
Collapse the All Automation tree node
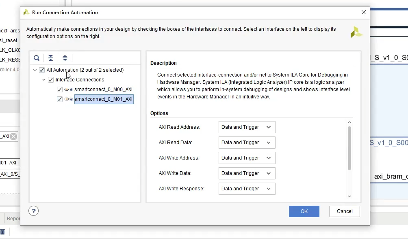pyautogui.click(x=35, y=70)
